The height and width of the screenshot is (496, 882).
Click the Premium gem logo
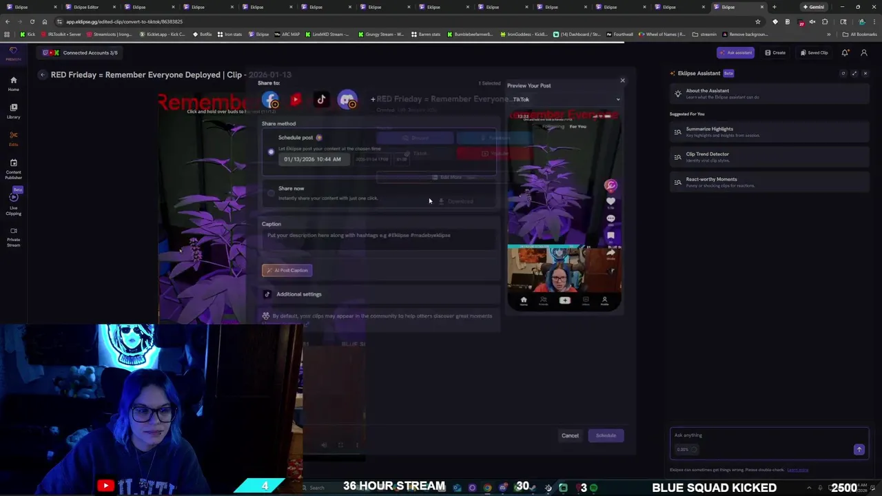click(13, 54)
